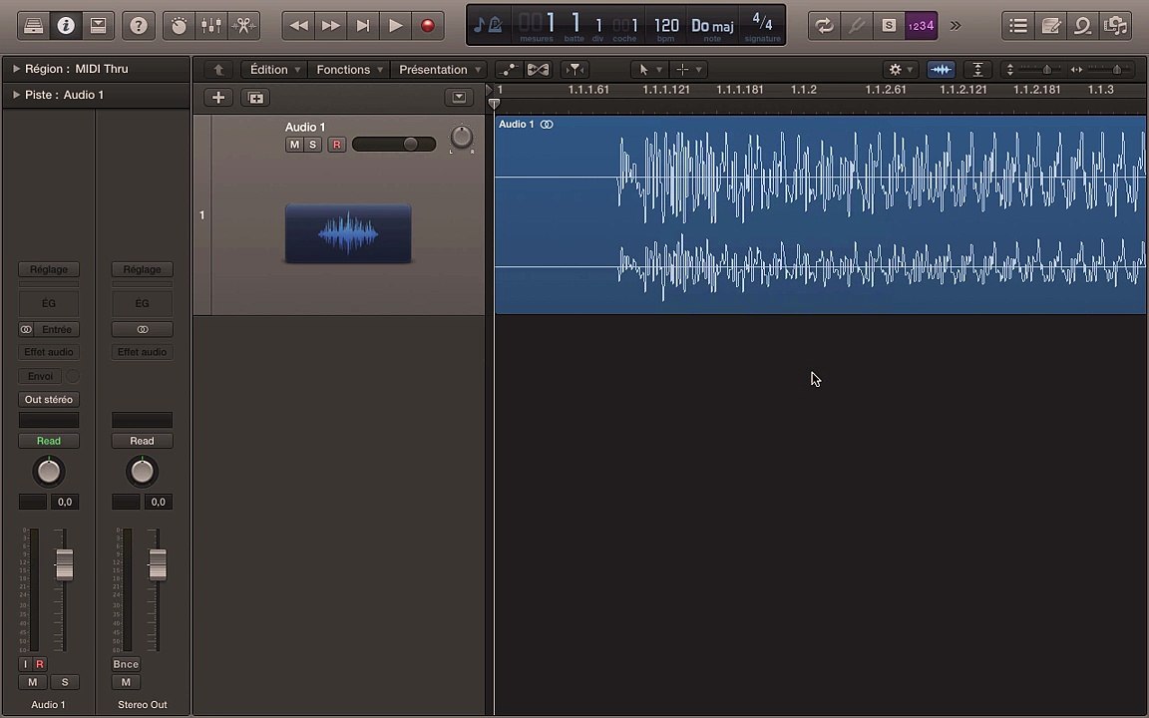The image size is (1149, 718).
Task: Open the Toolbar panel icon
Action: coord(98,26)
